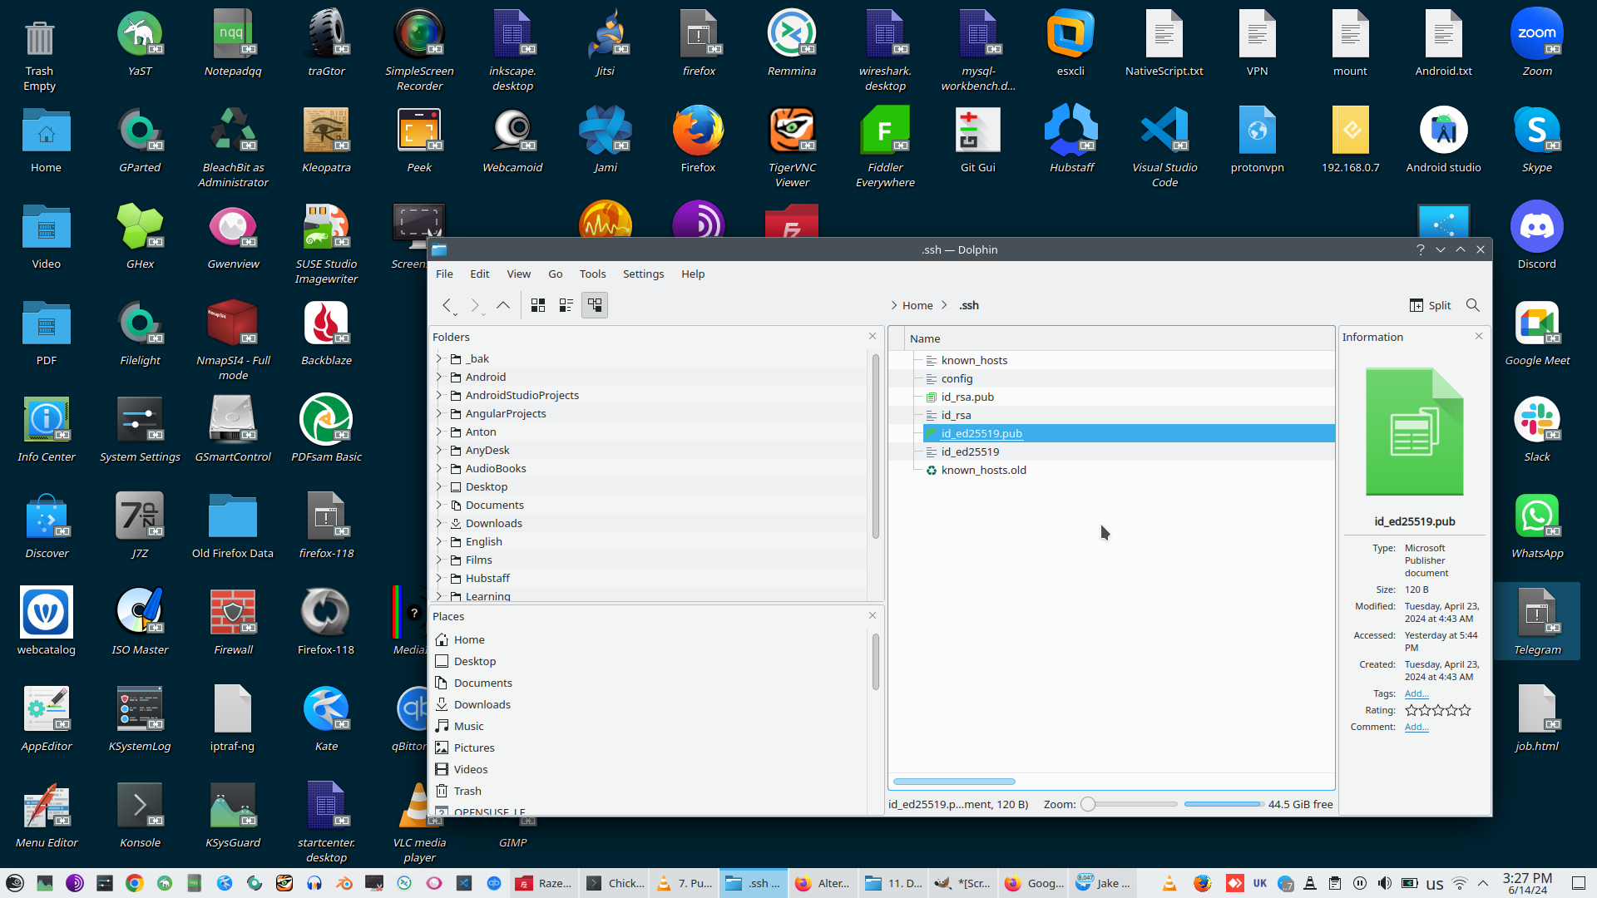Click Add link next to Comment
This screenshot has width=1597, height=898.
tap(1416, 727)
